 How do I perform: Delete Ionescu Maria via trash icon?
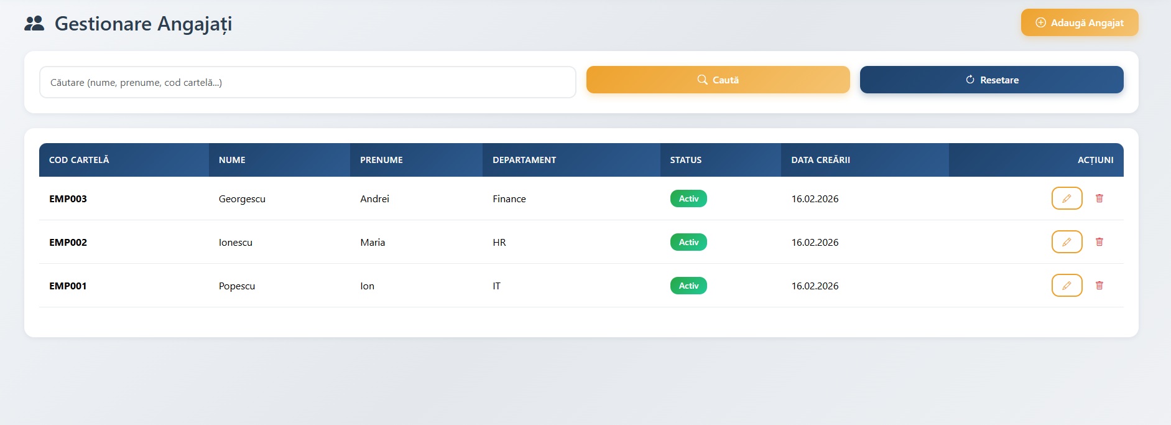click(1099, 242)
